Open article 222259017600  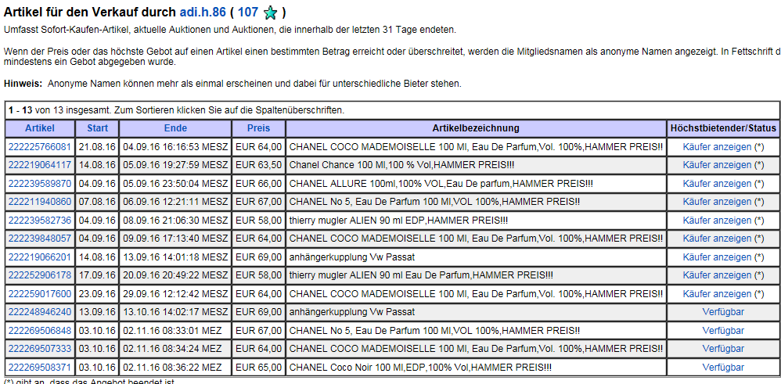[40, 294]
